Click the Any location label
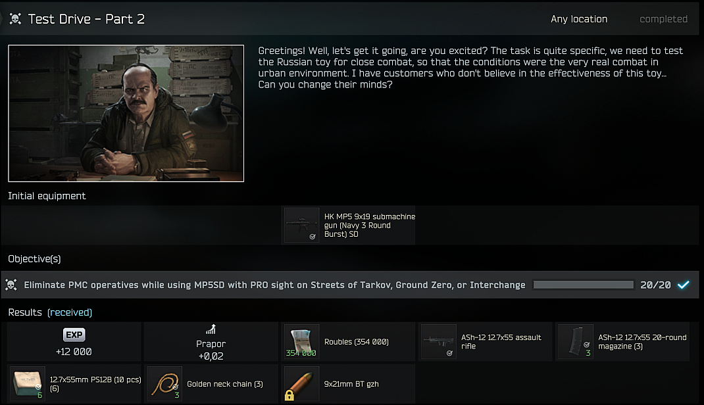 (579, 19)
